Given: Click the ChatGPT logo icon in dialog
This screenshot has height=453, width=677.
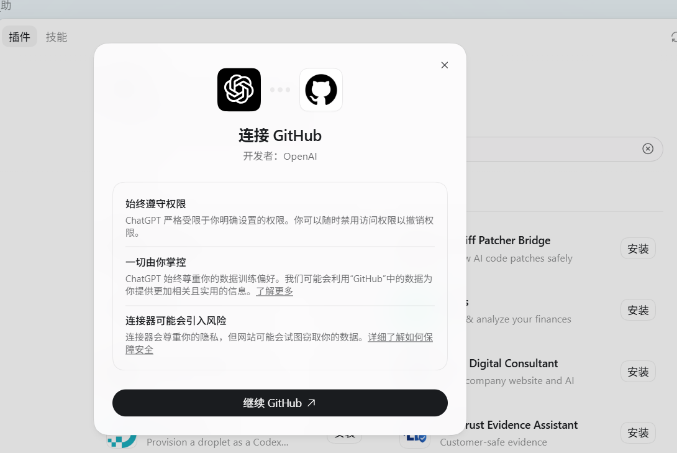Looking at the screenshot, I should point(239,90).
